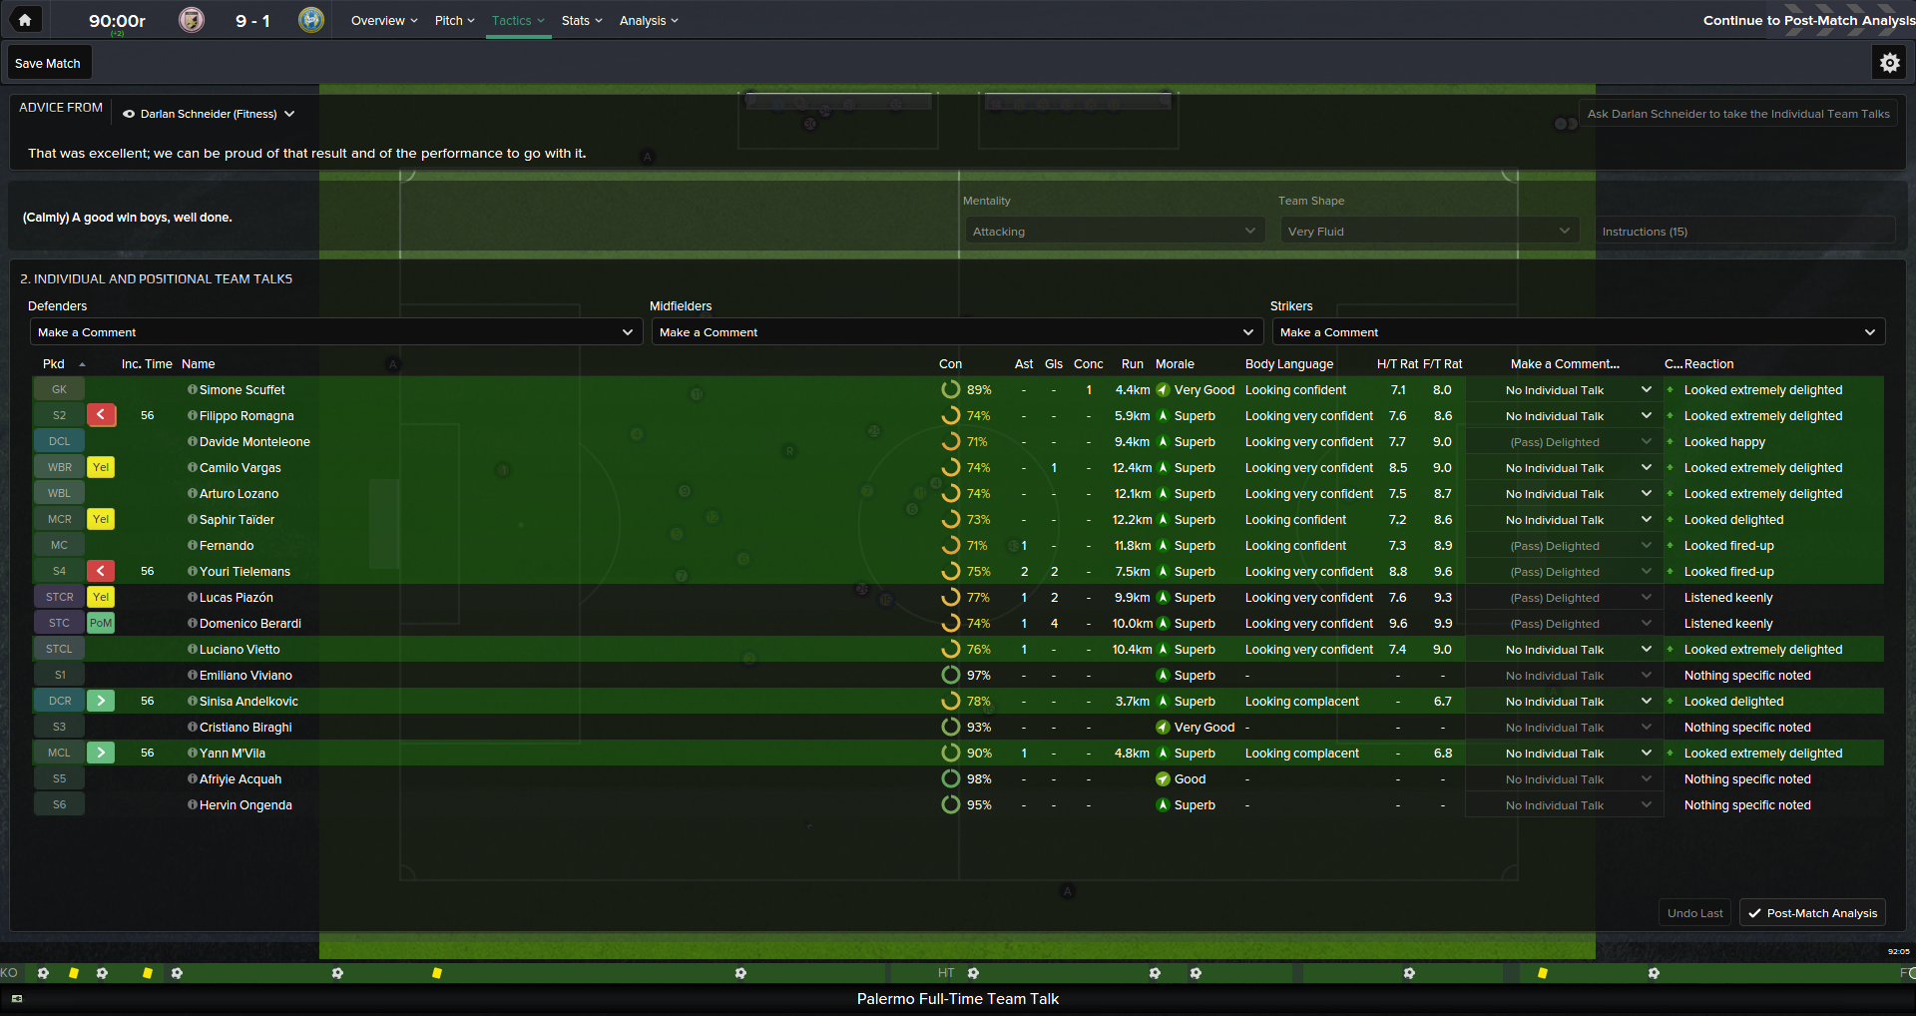Sort table by Pkd column header

(x=54, y=363)
